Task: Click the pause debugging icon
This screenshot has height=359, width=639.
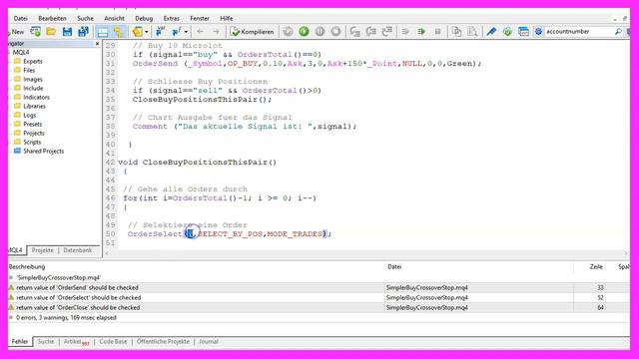Action: pos(319,31)
